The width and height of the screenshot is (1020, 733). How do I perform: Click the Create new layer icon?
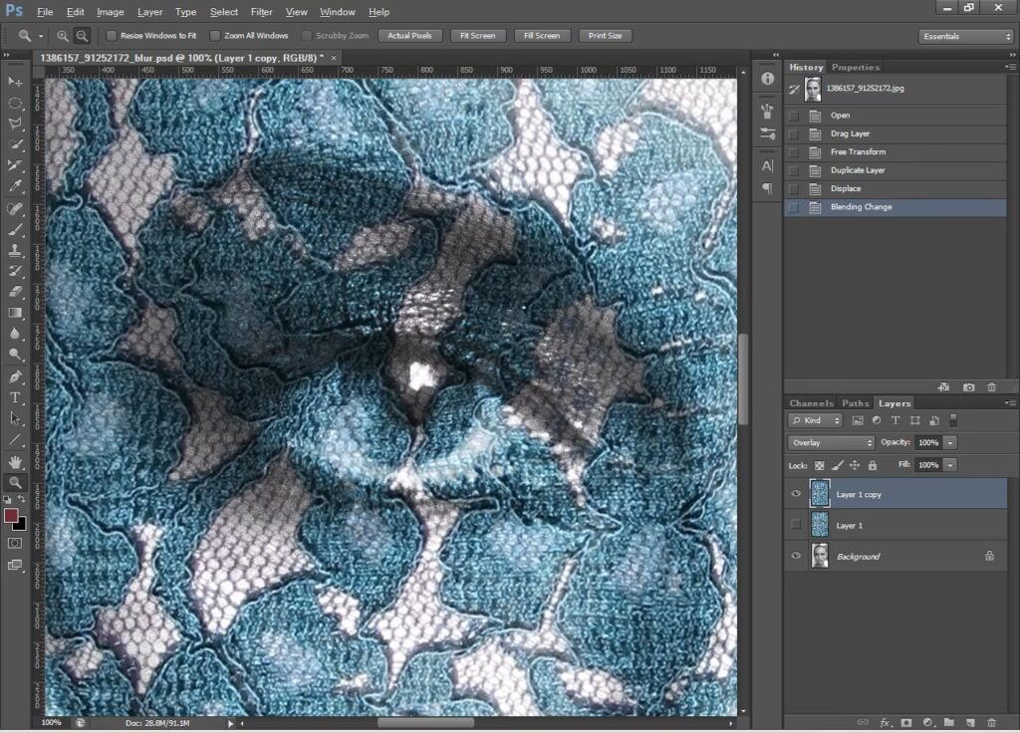click(x=970, y=722)
